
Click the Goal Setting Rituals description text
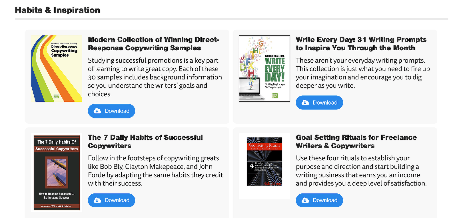click(361, 171)
